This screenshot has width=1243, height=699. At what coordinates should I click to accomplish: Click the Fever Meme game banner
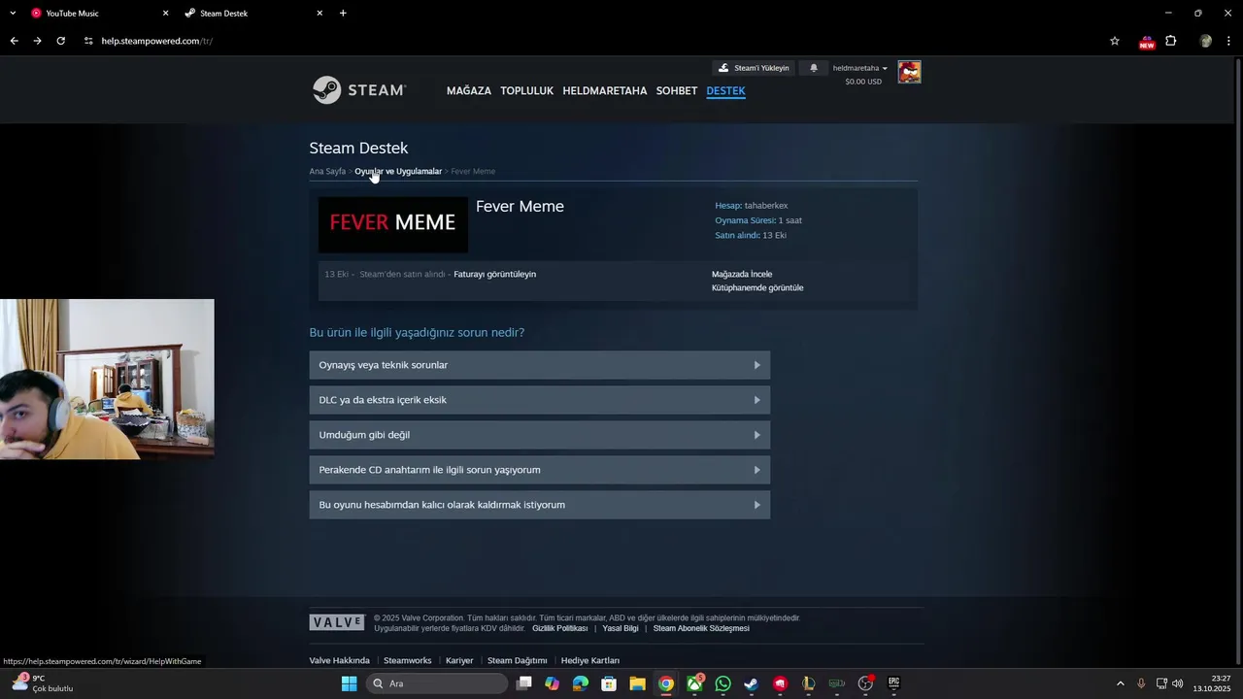[x=393, y=224]
